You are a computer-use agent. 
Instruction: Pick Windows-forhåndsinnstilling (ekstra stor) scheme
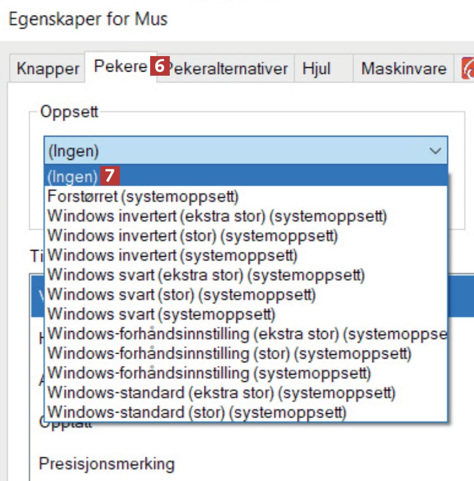pyautogui.click(x=246, y=334)
